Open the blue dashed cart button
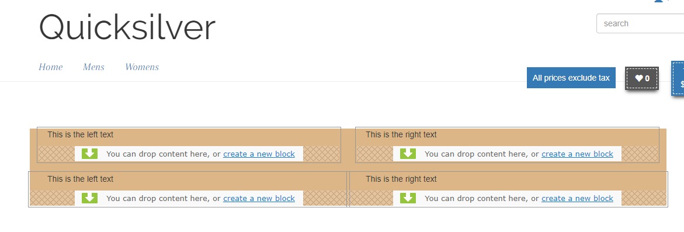This screenshot has height=232, width=684. (x=678, y=78)
